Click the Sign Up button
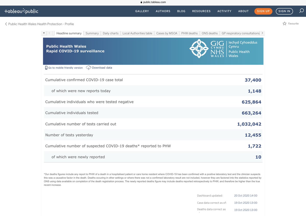This screenshot has width=306, height=216. (x=263, y=11)
